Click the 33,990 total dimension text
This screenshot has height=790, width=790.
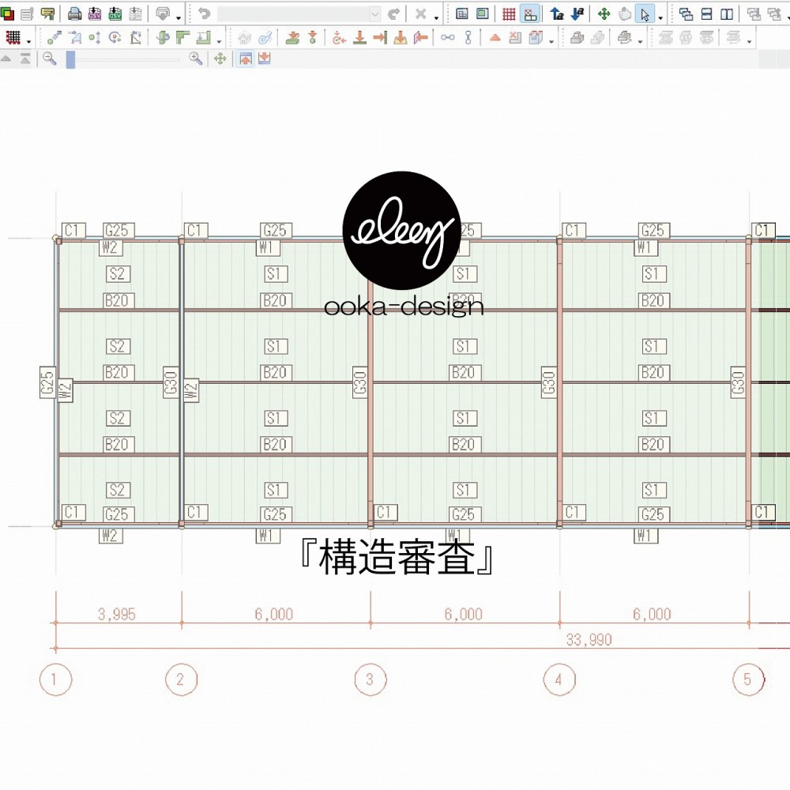click(589, 639)
